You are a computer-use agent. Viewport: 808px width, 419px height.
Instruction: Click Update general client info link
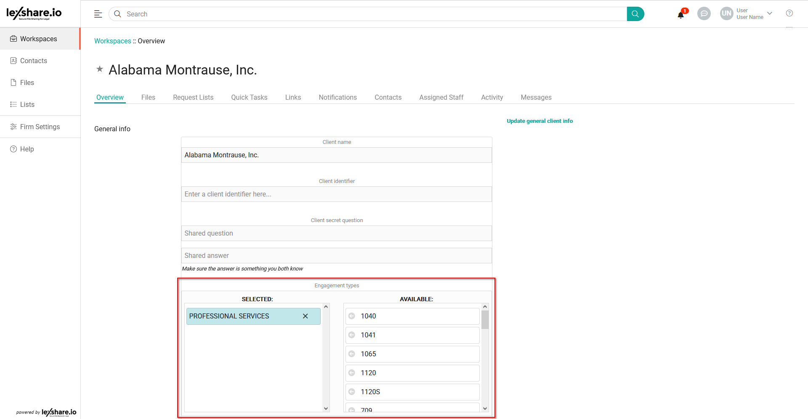coord(540,121)
